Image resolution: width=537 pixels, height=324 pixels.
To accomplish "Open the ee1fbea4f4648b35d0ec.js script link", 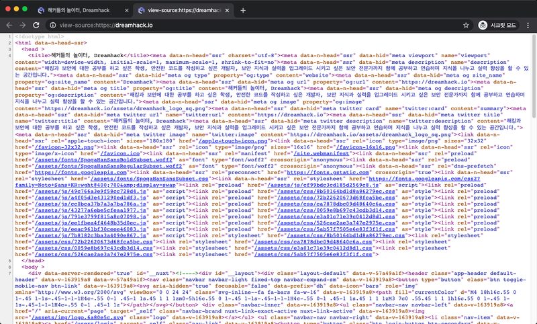I will pyautogui.click(x=91, y=223).
